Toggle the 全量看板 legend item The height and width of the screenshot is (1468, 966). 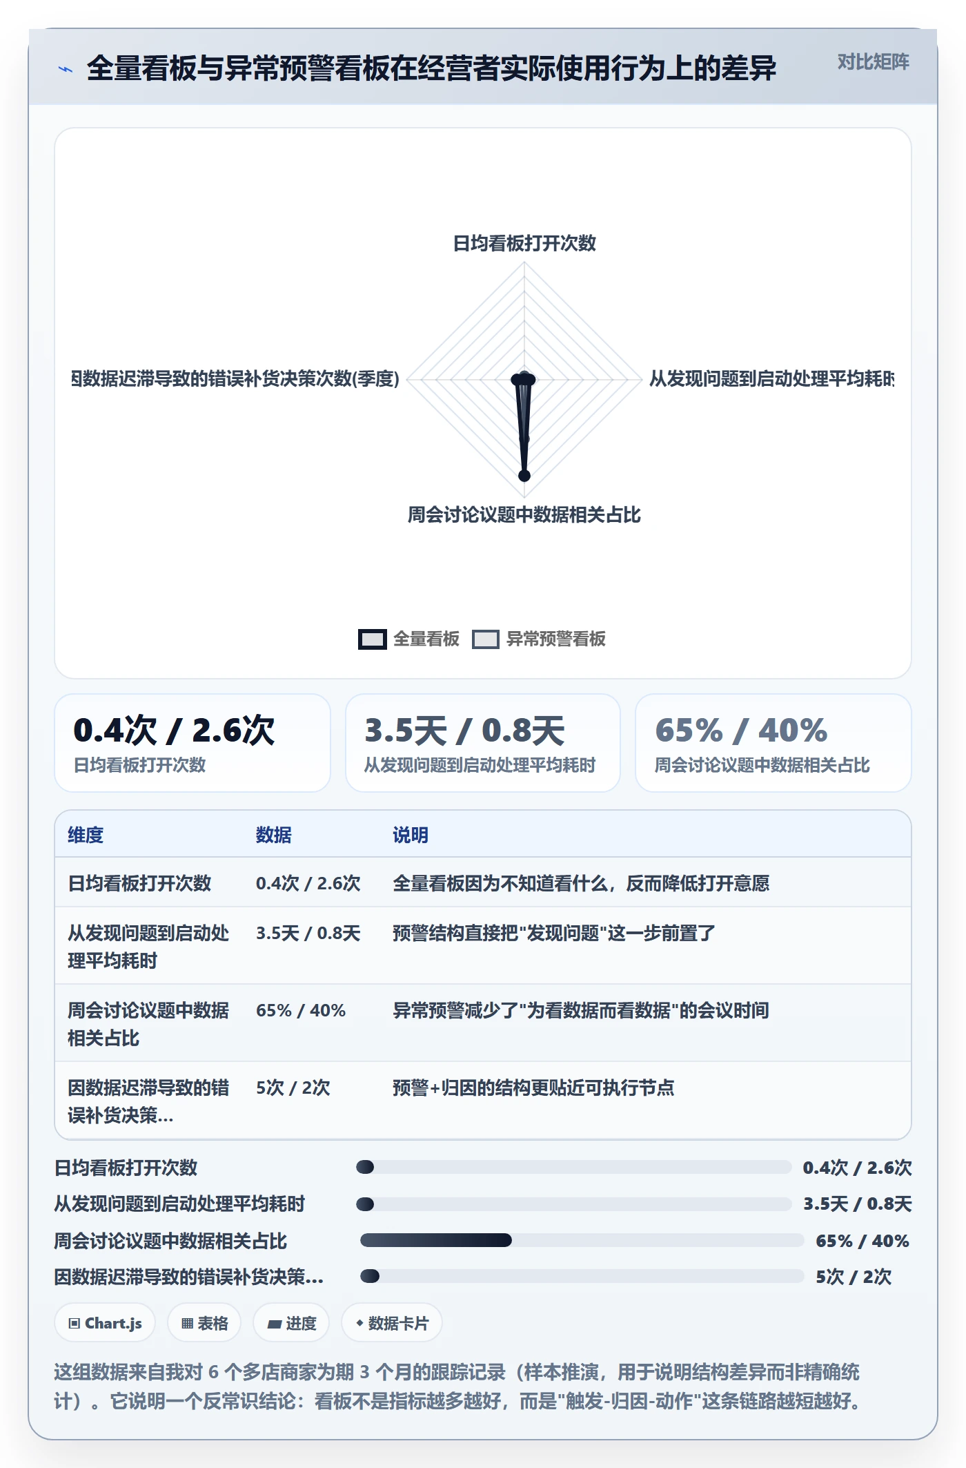[408, 639]
